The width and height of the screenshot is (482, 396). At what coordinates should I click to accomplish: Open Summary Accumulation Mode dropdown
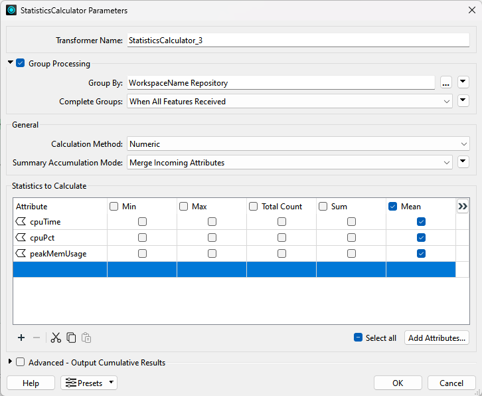tap(289, 162)
